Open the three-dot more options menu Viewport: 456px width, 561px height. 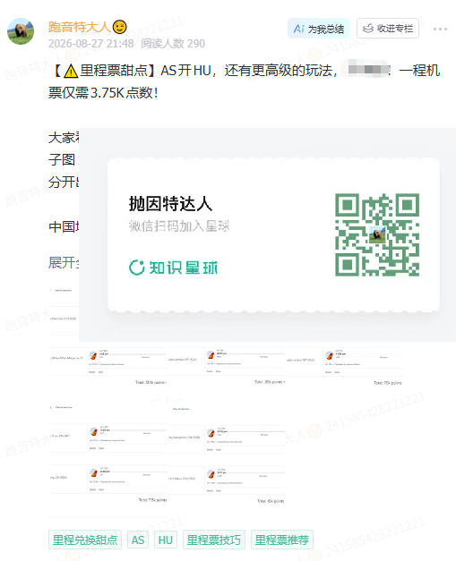440,29
